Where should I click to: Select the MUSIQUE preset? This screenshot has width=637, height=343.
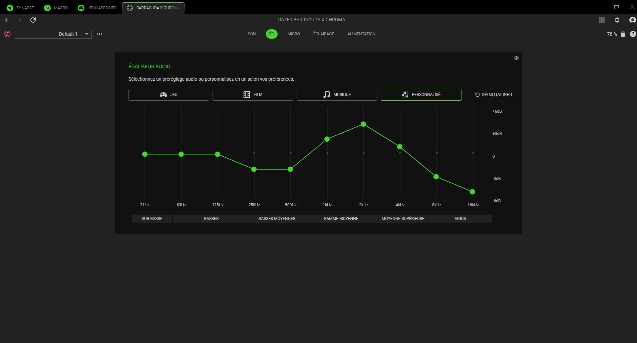click(x=337, y=95)
